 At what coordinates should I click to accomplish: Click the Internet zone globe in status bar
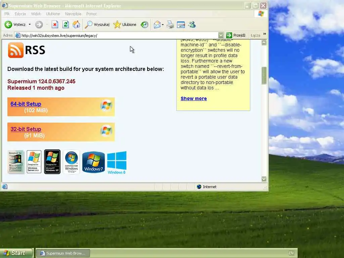point(199,187)
